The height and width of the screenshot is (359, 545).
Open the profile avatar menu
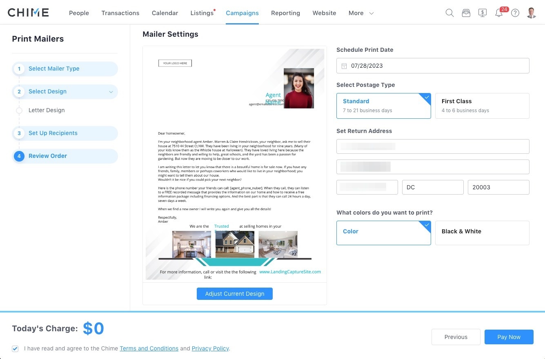click(531, 13)
